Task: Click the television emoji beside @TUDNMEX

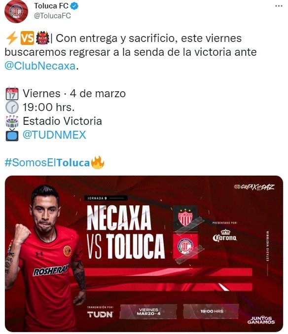Action: pos(12,135)
